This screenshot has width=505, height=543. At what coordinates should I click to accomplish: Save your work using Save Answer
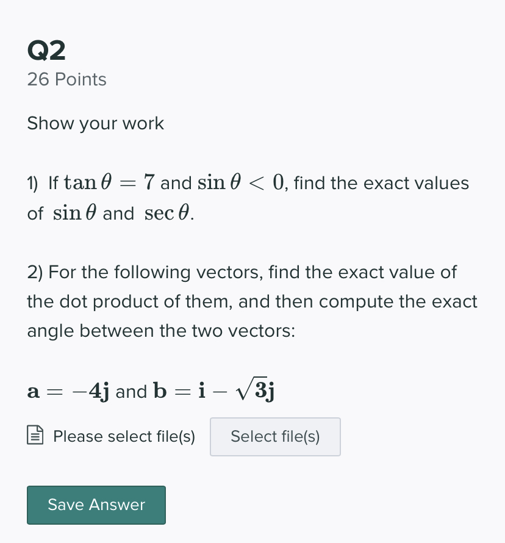tap(96, 505)
